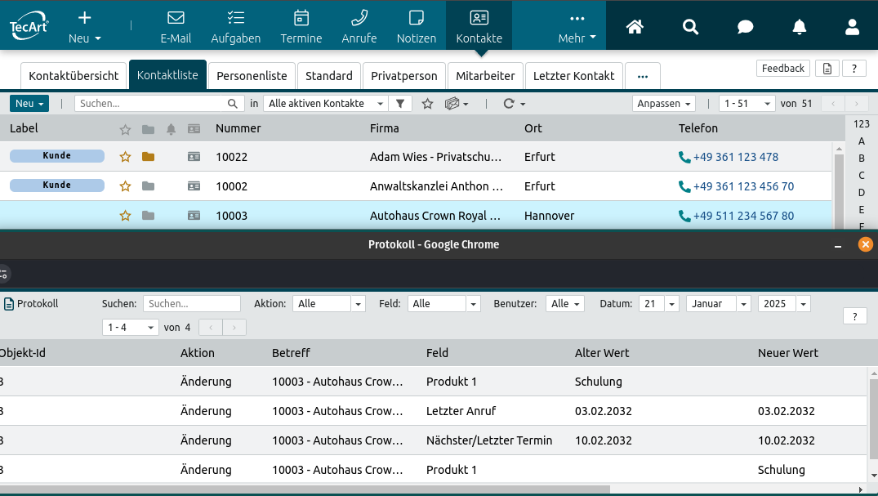The image size is (878, 496).
Task: Open the Aufgaben tasks module
Action: tap(236, 26)
